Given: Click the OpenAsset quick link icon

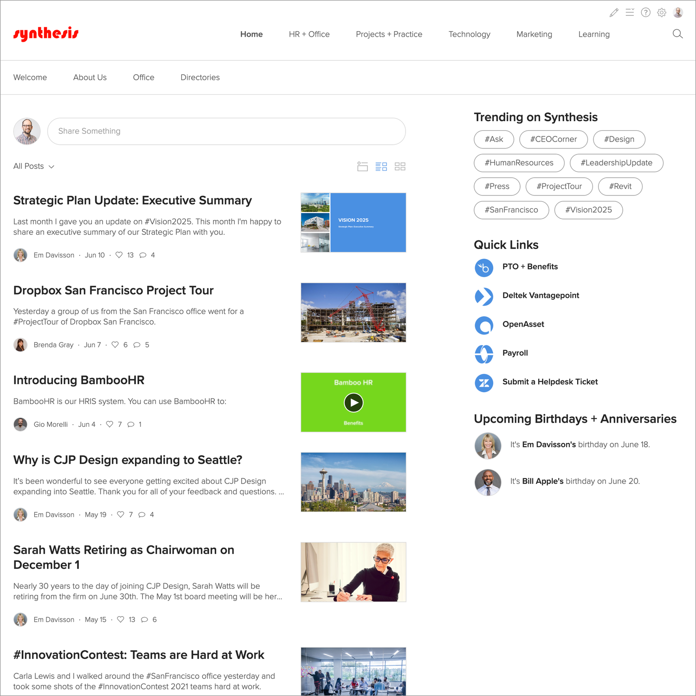Looking at the screenshot, I should tap(484, 325).
